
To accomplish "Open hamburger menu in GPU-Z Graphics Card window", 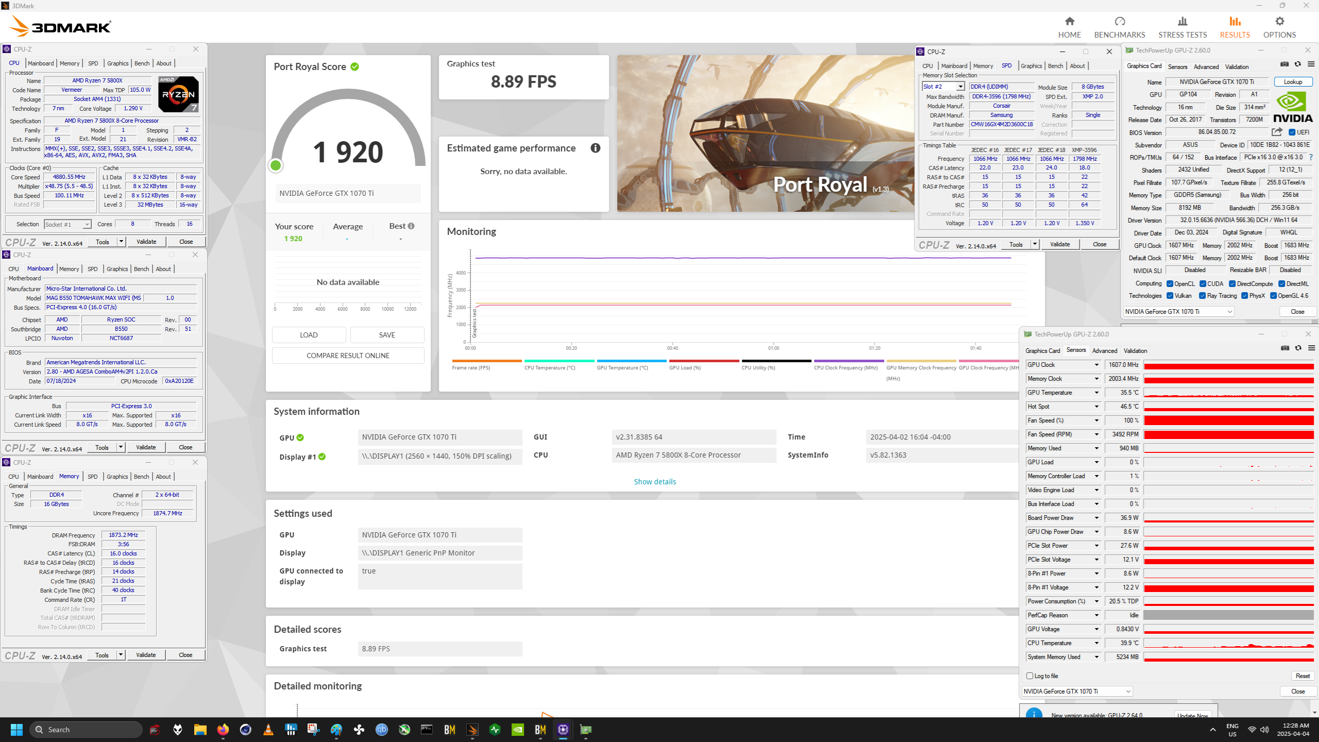I will (x=1311, y=64).
